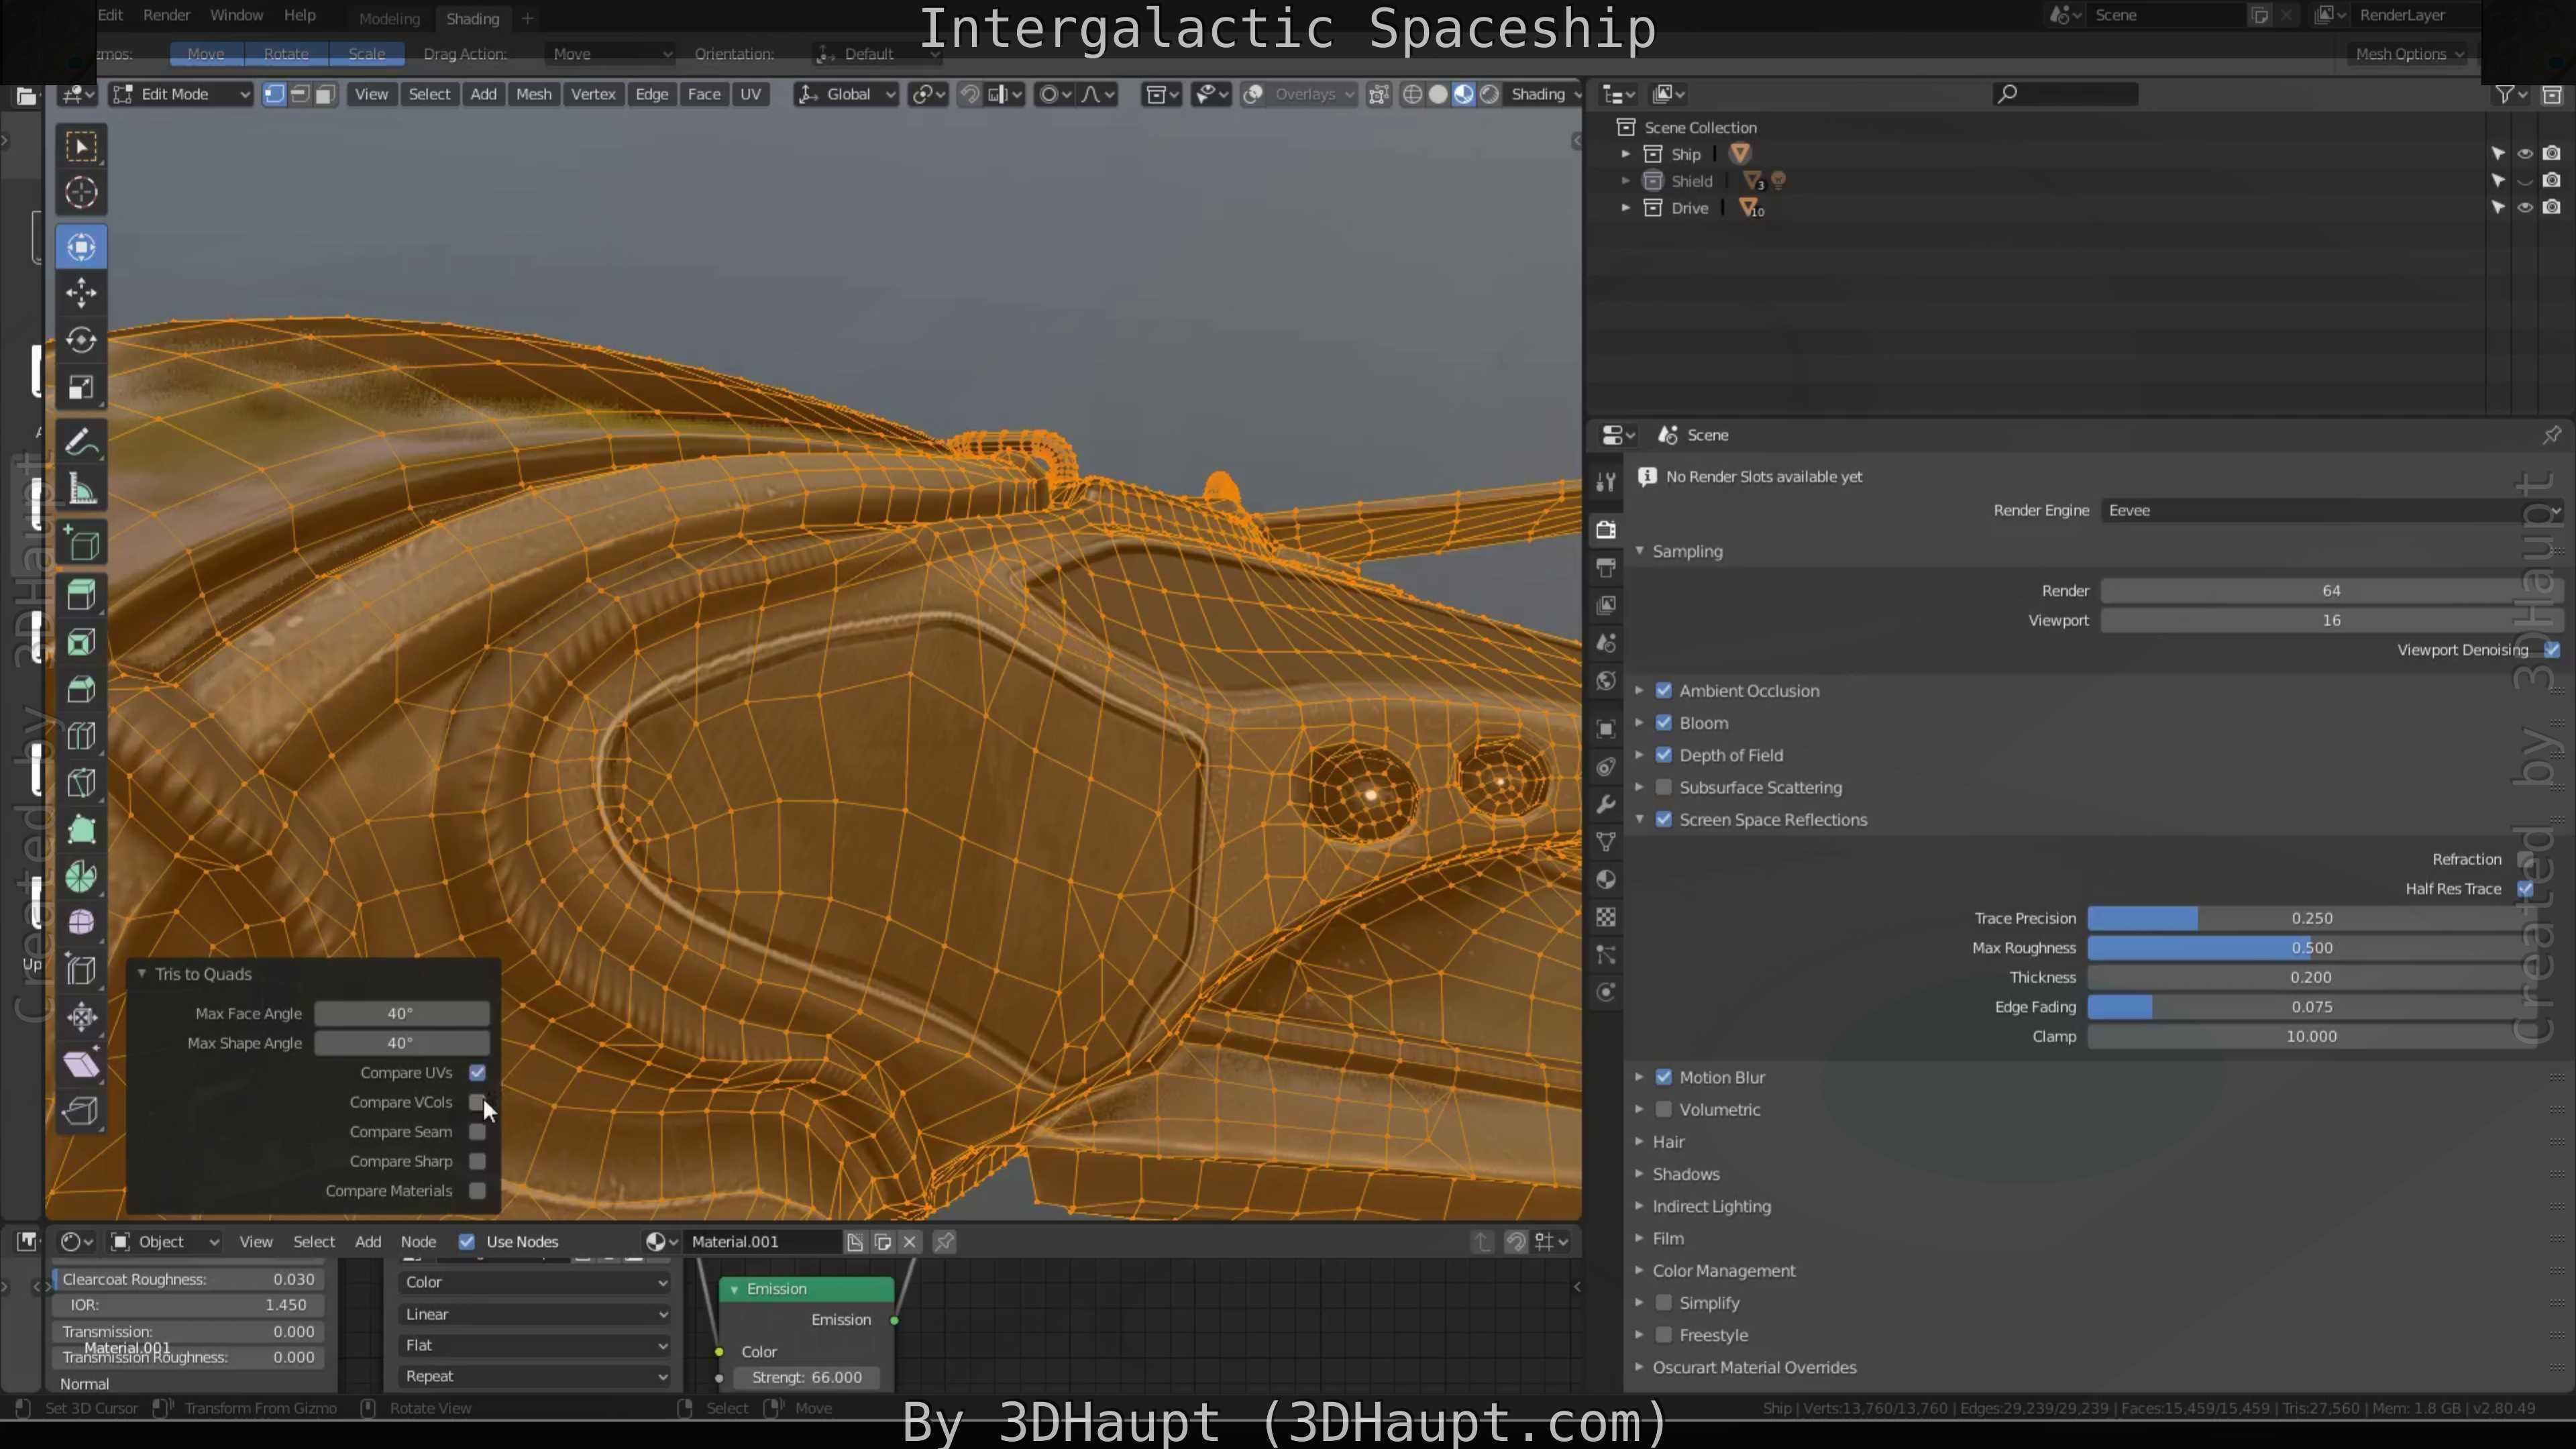Expand the Drive collection tree item

[x=1625, y=208]
